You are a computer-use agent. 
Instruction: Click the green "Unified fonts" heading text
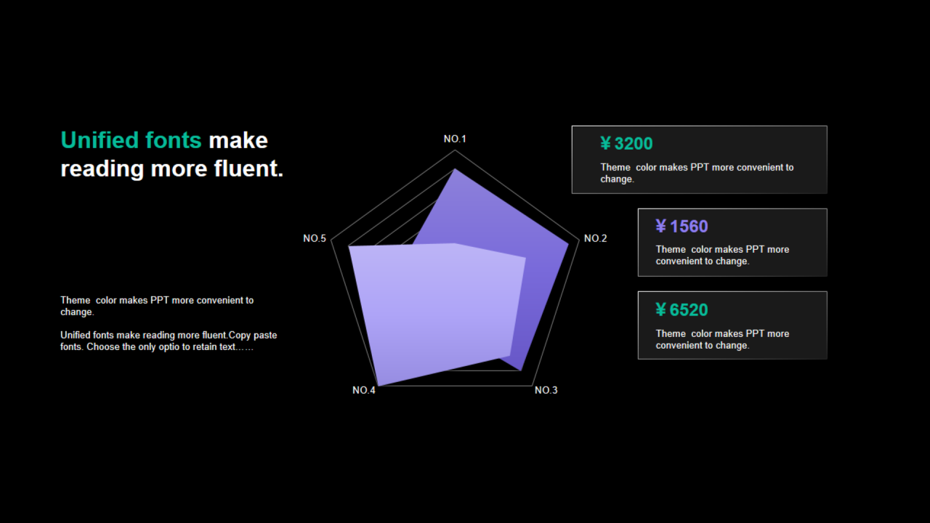click(131, 140)
